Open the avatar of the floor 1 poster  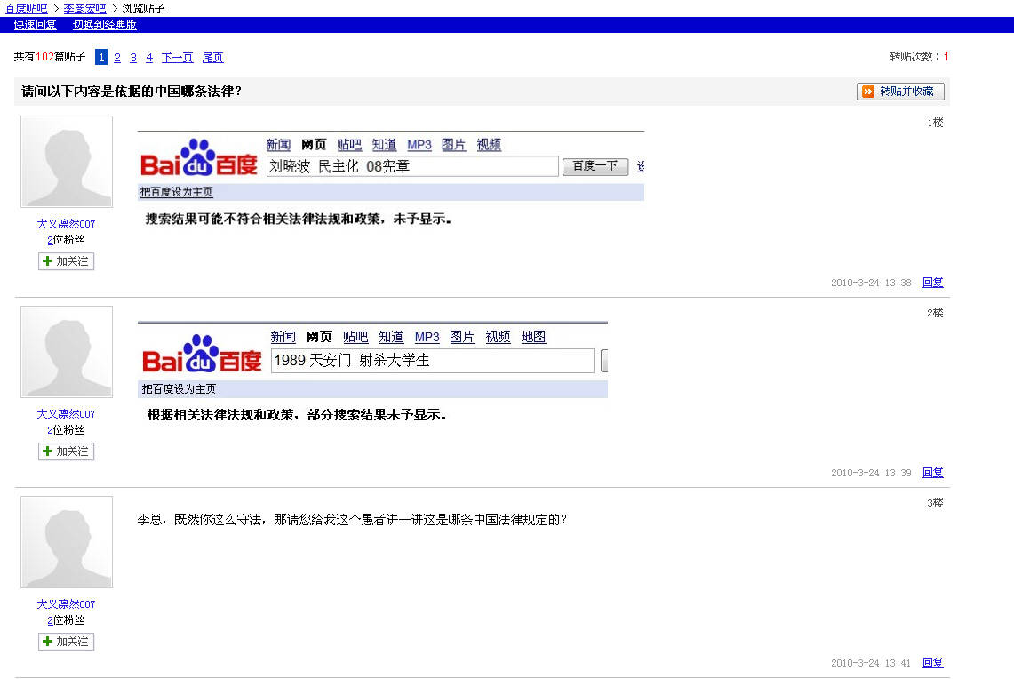67,162
